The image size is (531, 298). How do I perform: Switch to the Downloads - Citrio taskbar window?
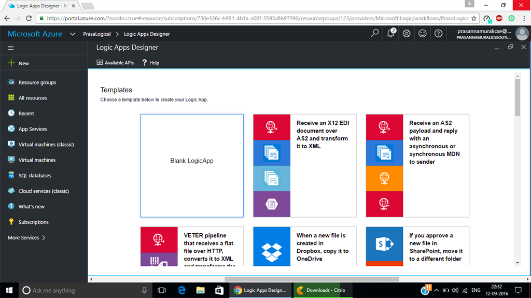click(323, 290)
